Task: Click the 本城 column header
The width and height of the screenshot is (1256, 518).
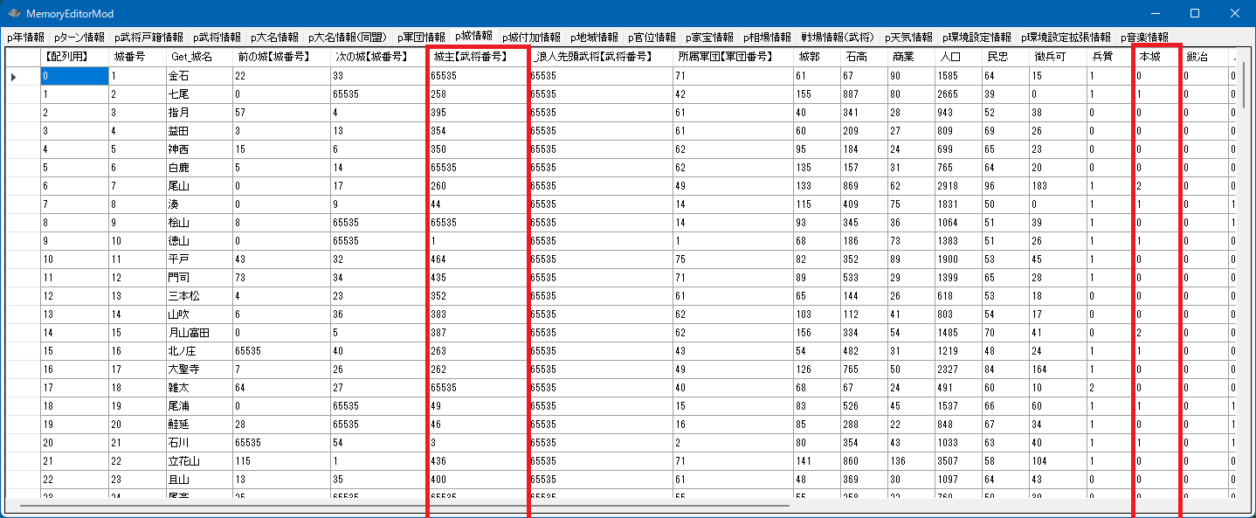Action: [1156, 57]
